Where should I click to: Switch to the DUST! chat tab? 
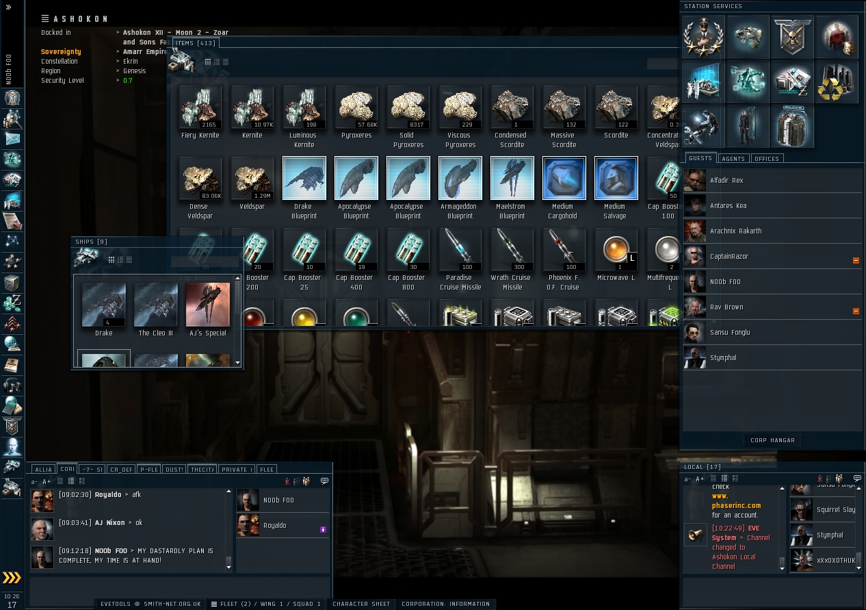click(x=174, y=469)
